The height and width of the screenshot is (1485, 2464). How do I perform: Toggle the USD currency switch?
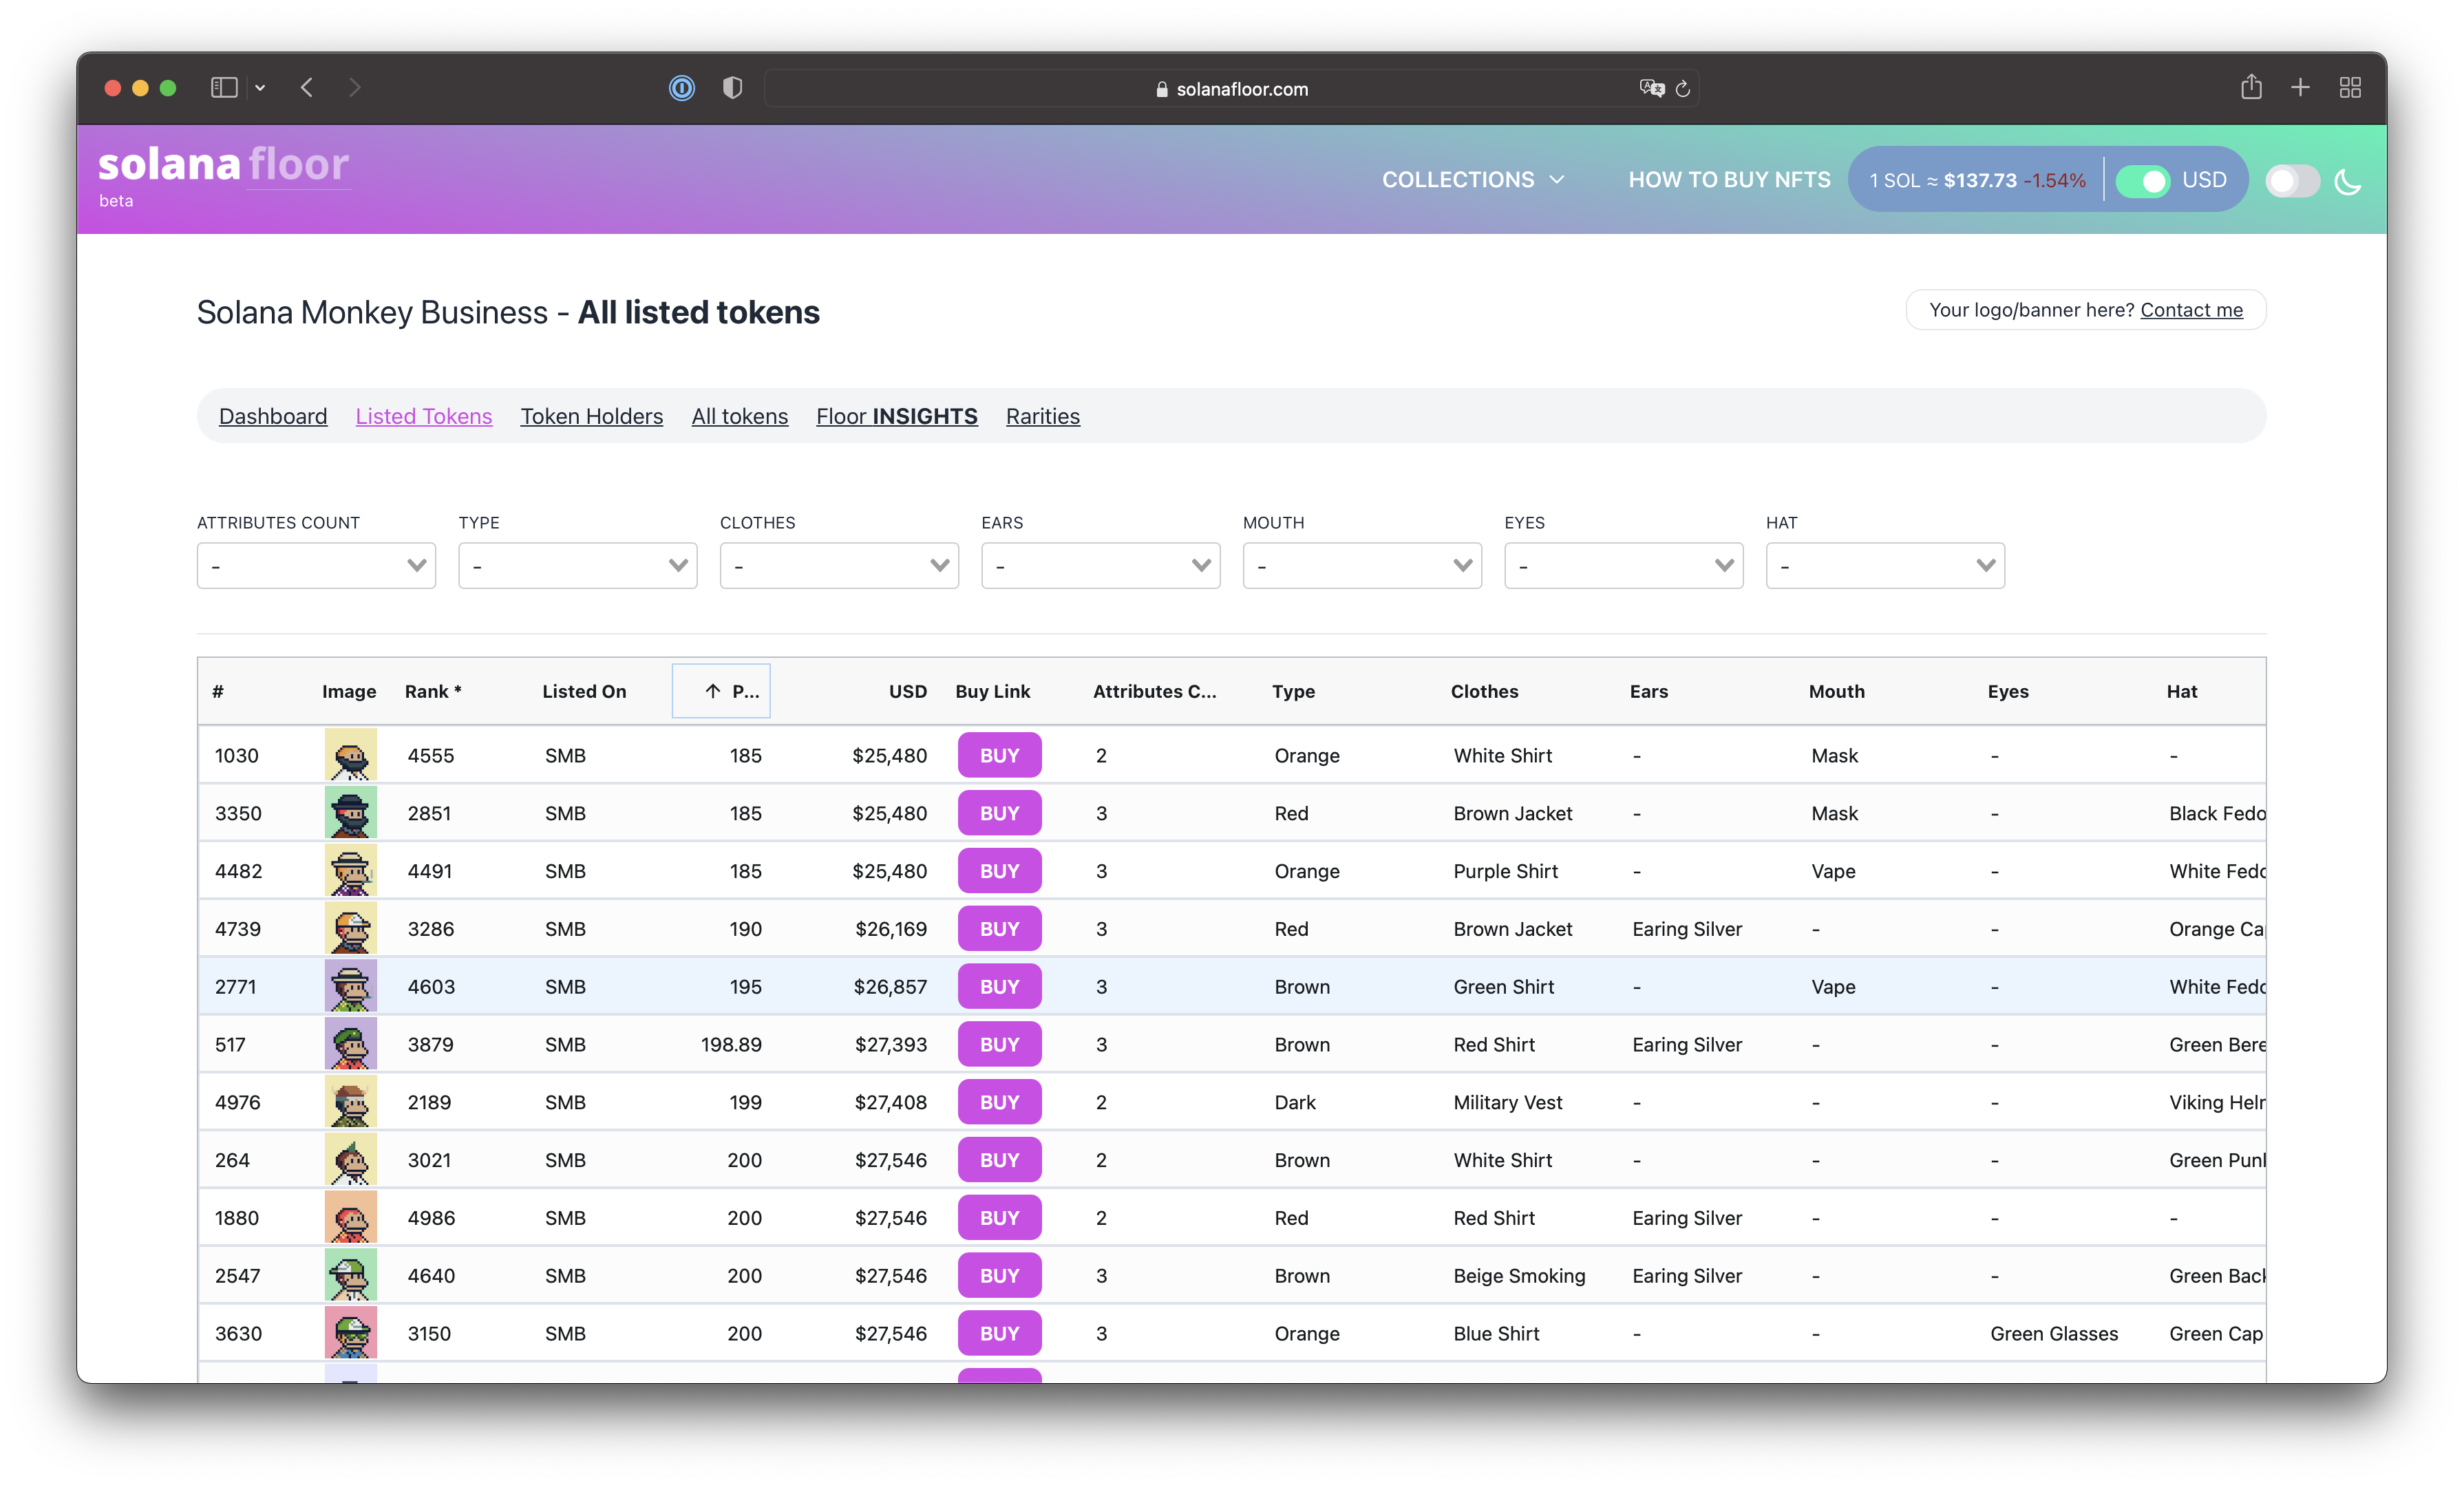click(2142, 181)
